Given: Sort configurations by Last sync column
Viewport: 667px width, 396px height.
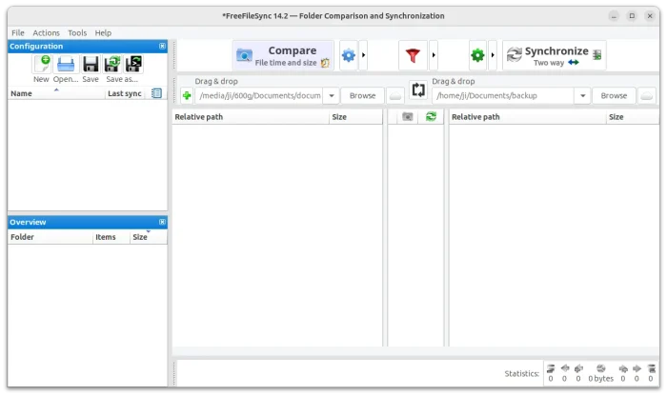Looking at the screenshot, I should [125, 93].
